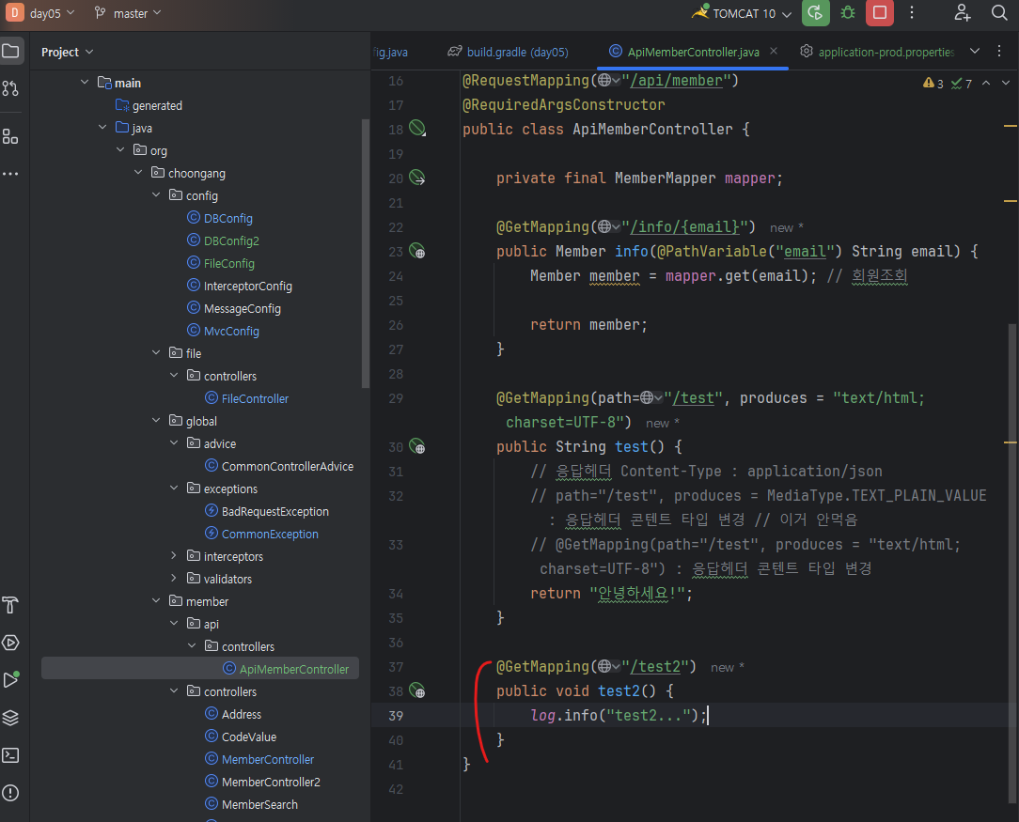
Task: Open DBConfig2 class in tree
Action: click(x=231, y=240)
